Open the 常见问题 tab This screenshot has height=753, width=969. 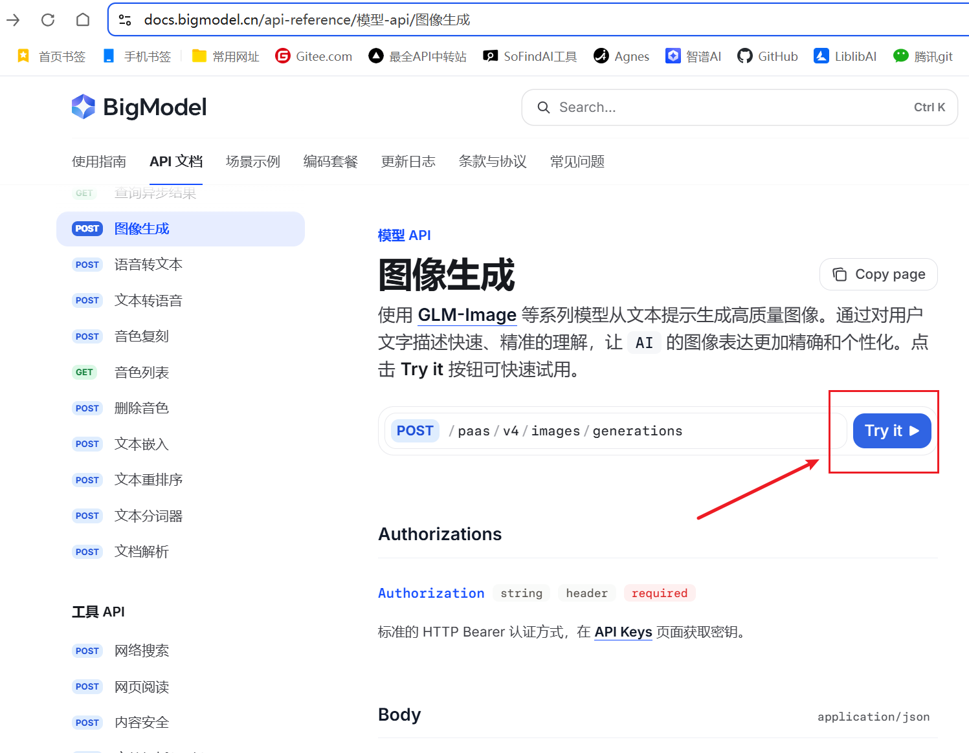(x=577, y=162)
